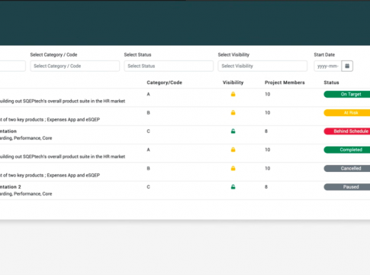
Task: Click member count 10 in Cancelled row
Action: pyautogui.click(x=267, y=168)
